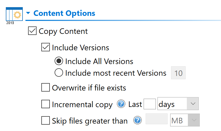Click the 'Overwrite if file exists' label text
The height and width of the screenshot is (131, 221).
89,88
